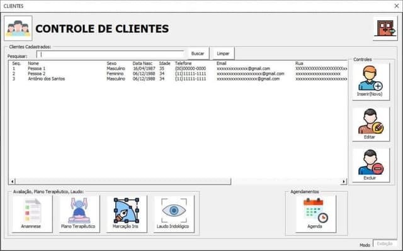
Task: Click the Sexo column header
Action: coord(111,64)
